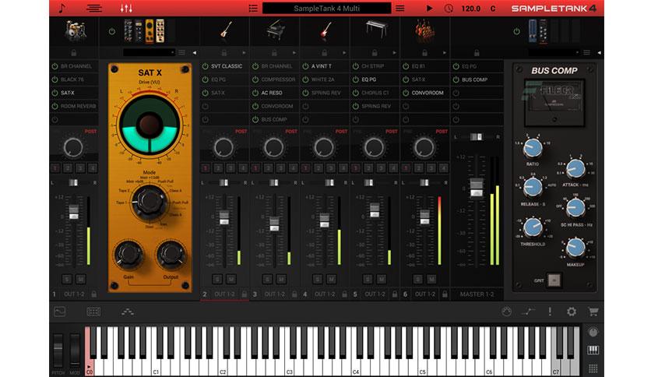Select the string section instrument icon
651x377 pixels.
pos(424,31)
